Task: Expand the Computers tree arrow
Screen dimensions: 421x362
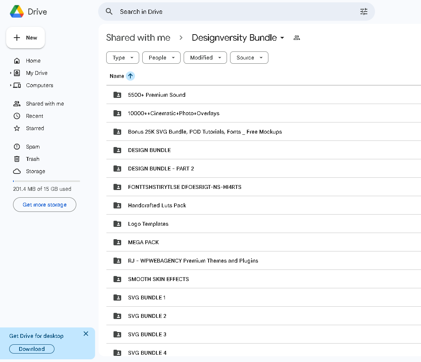Action: tap(11, 85)
